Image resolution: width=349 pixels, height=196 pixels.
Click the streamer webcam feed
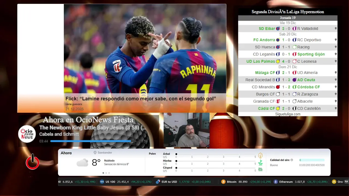click(186, 130)
